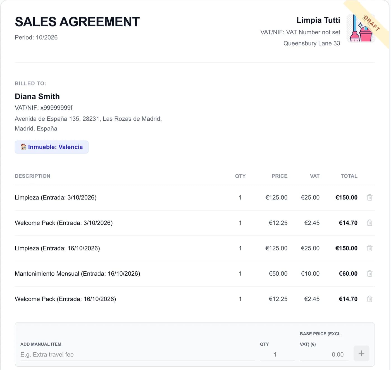391x370 pixels.
Task: Click the TOTAL column header
Action: coord(349,176)
